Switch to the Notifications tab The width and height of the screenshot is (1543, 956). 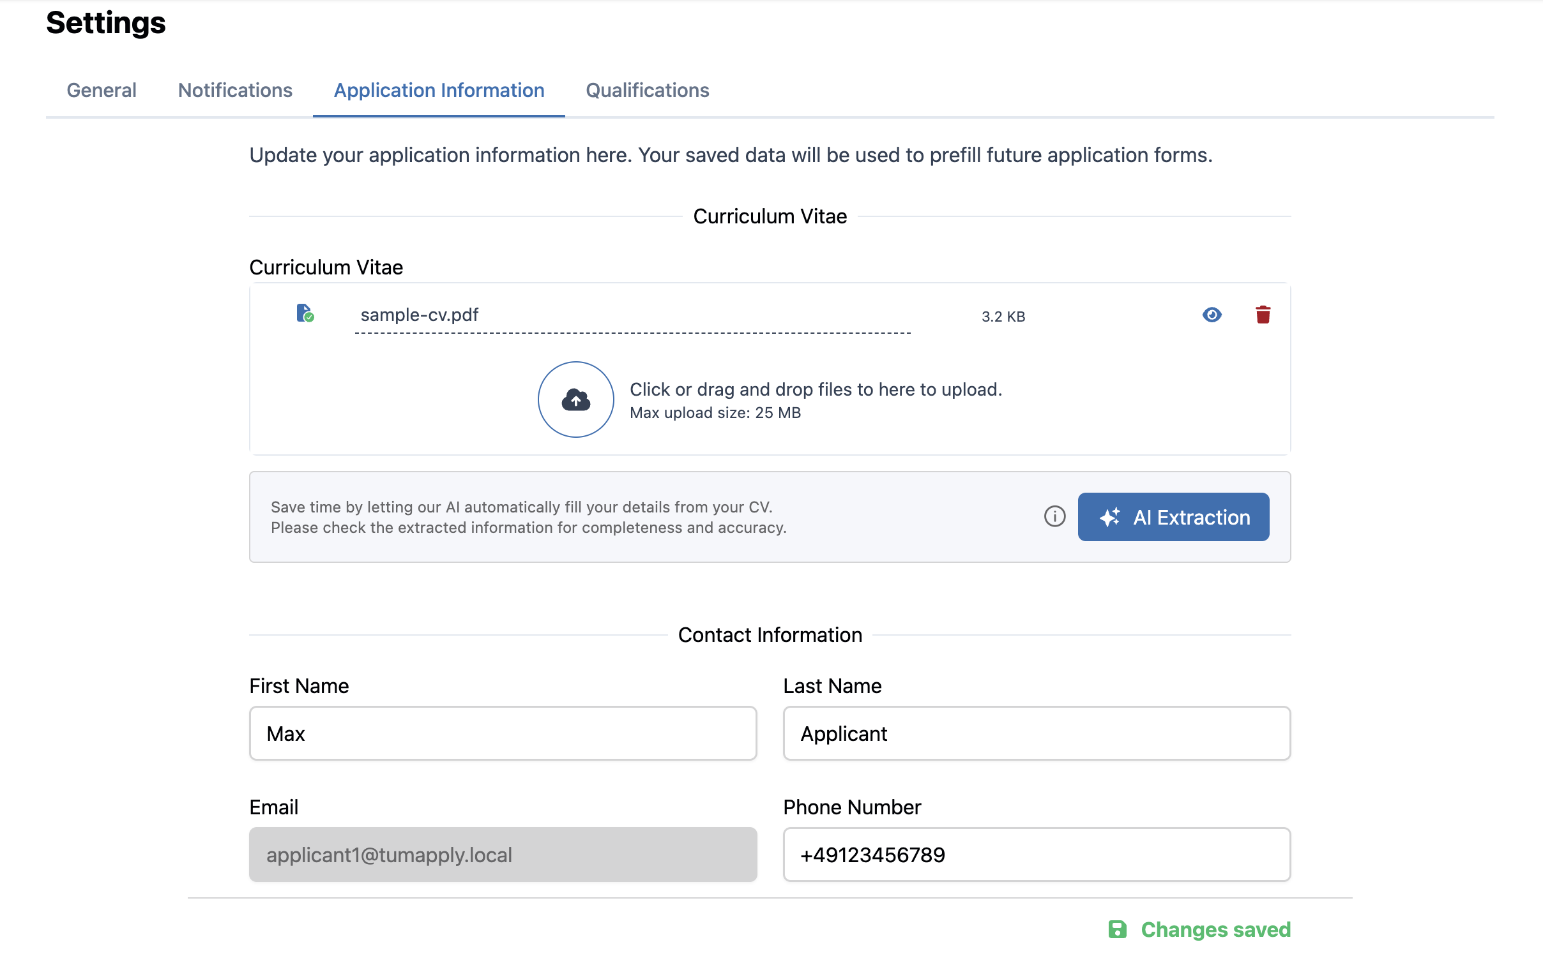235,90
